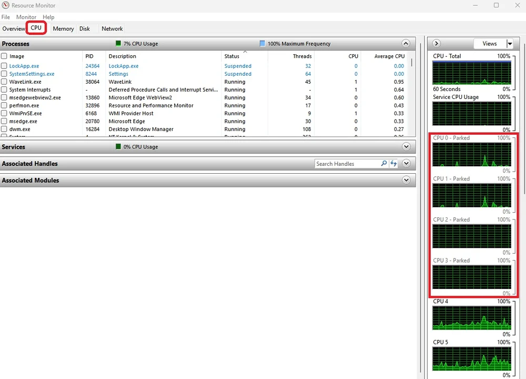Switch to the Network tab

point(112,28)
